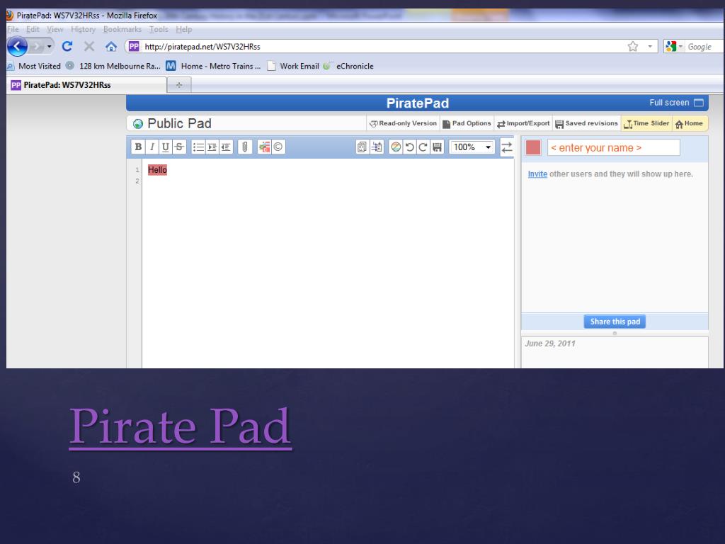Open Pad Options
725x544 pixels.
[x=467, y=123]
